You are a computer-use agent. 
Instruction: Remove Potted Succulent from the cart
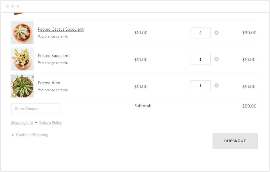point(217,59)
